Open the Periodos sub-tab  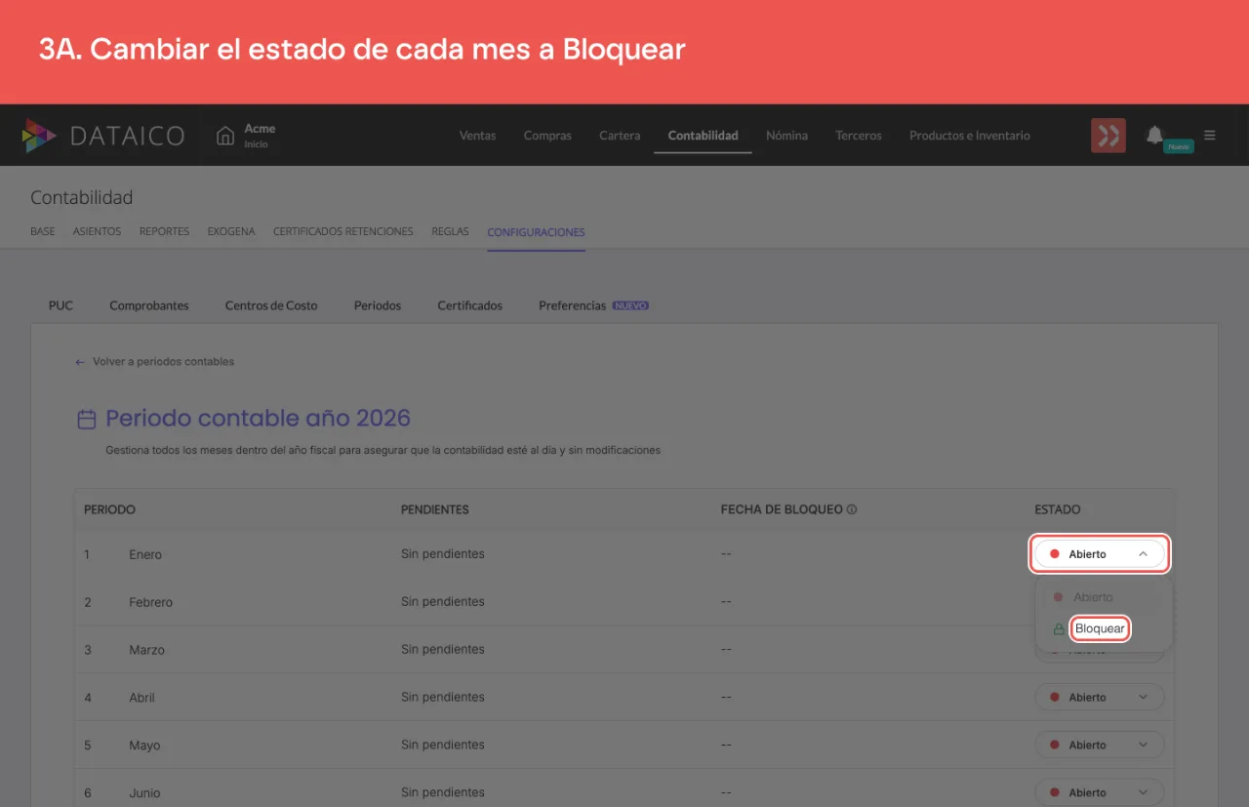(378, 305)
